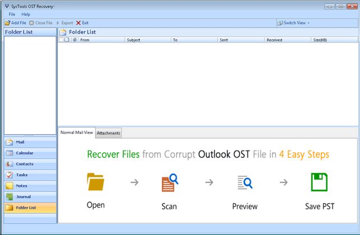Switch to the Attachments tab
The width and height of the screenshot is (360, 235).
(x=108, y=133)
